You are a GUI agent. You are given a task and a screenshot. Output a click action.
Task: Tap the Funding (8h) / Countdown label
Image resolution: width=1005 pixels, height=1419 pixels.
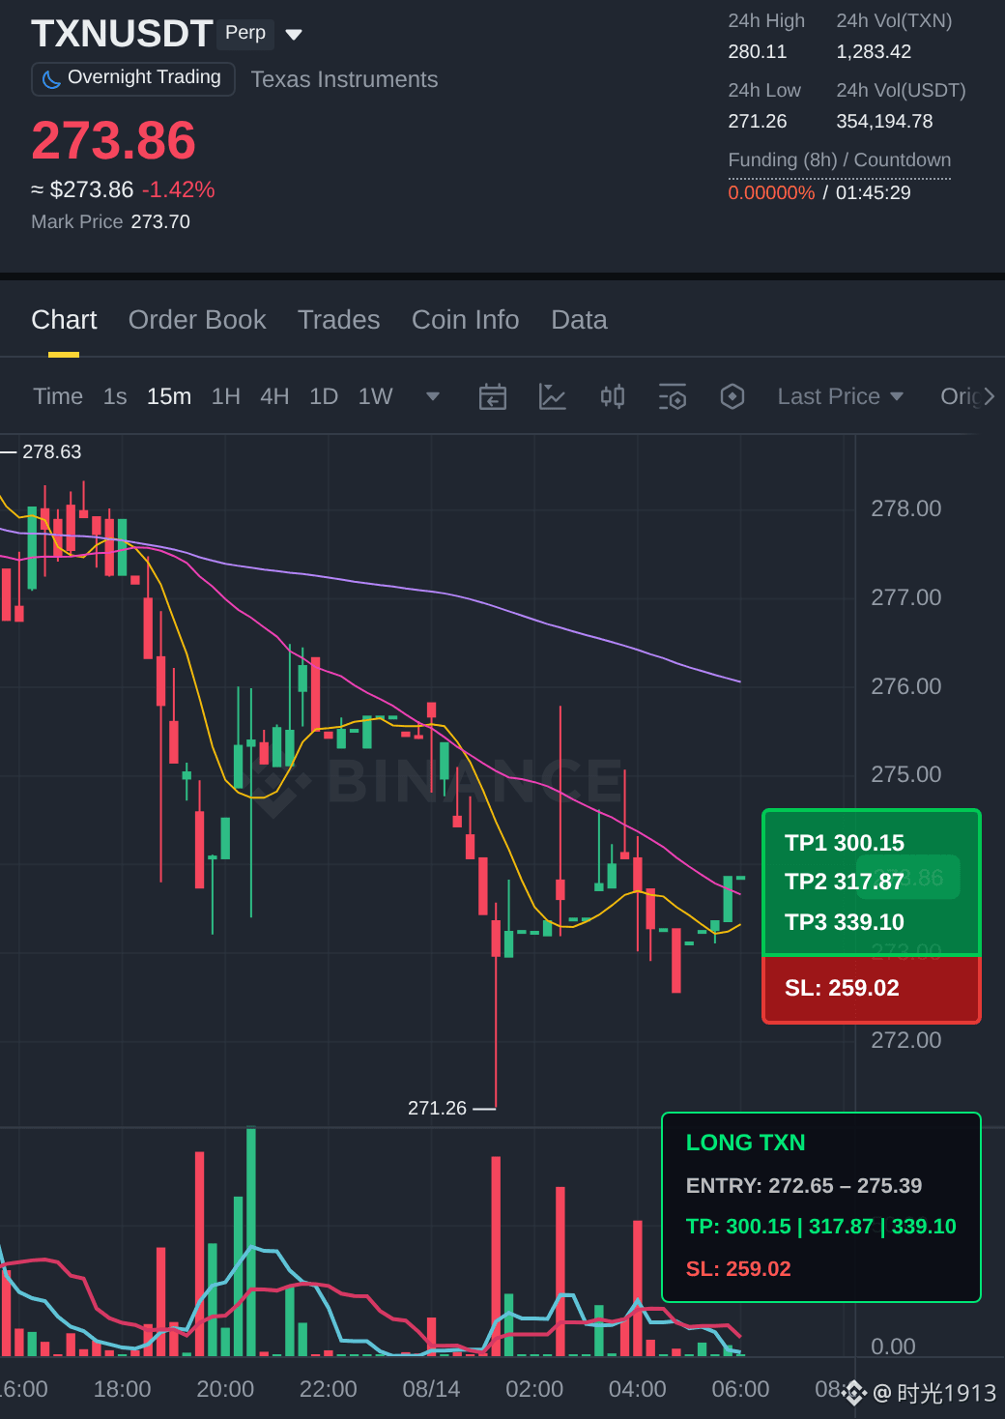coord(840,160)
